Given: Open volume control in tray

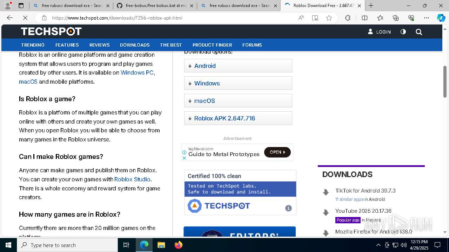Looking at the screenshot, I should [403, 245].
